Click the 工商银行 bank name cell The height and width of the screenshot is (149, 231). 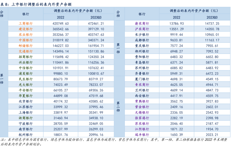pyautogui.click(x=25, y=23)
